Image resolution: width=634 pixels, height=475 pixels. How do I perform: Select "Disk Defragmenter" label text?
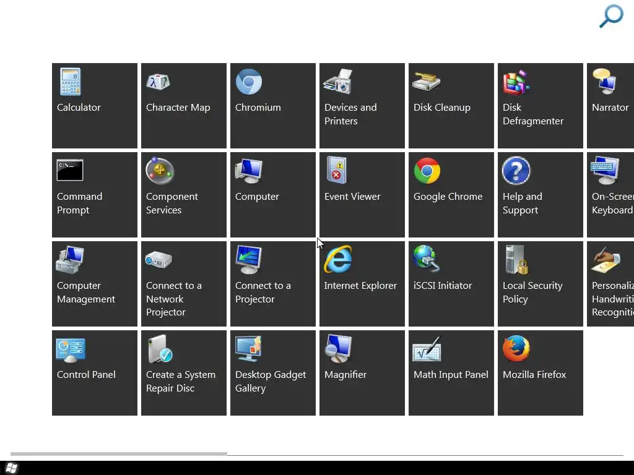[533, 114]
